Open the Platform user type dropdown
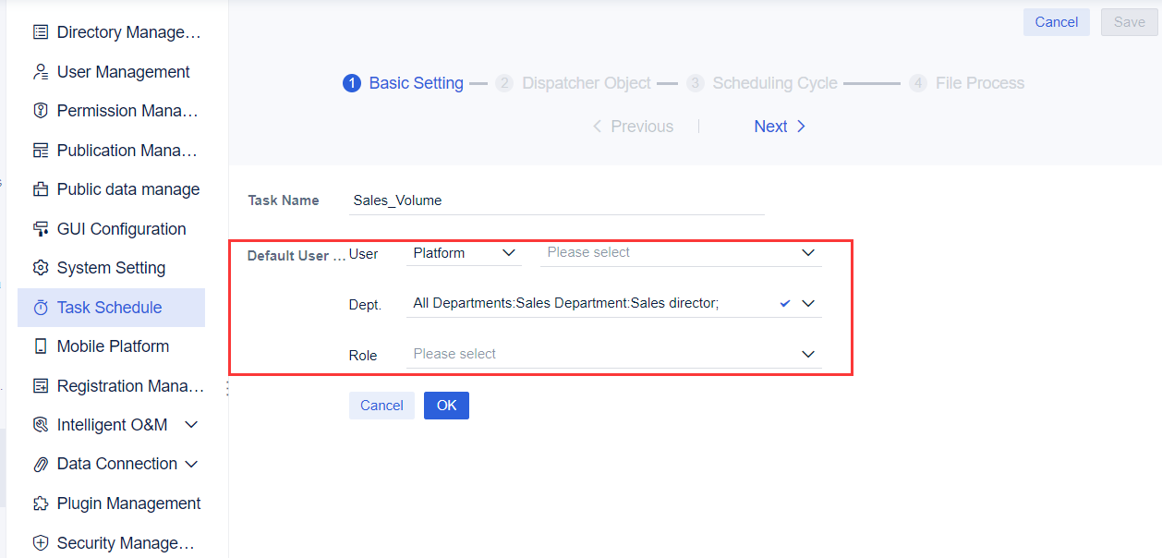This screenshot has width=1162, height=558. tap(464, 252)
